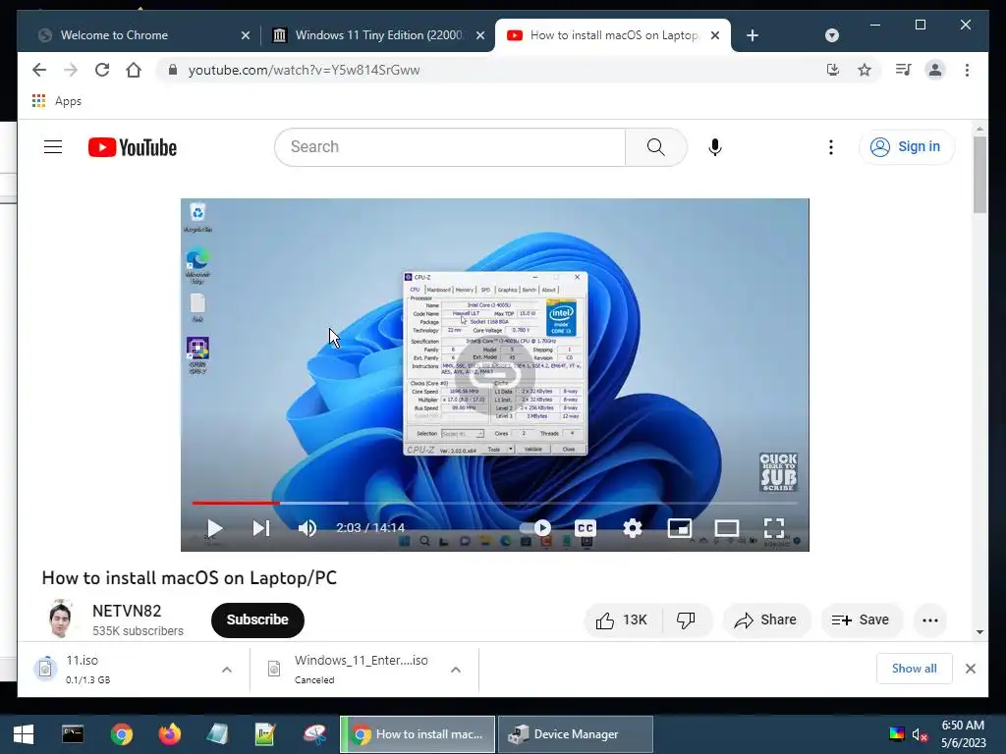Image resolution: width=1006 pixels, height=754 pixels.
Task: Save the video to playlist
Action: coord(861,620)
